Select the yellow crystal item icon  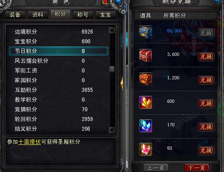click(146, 102)
